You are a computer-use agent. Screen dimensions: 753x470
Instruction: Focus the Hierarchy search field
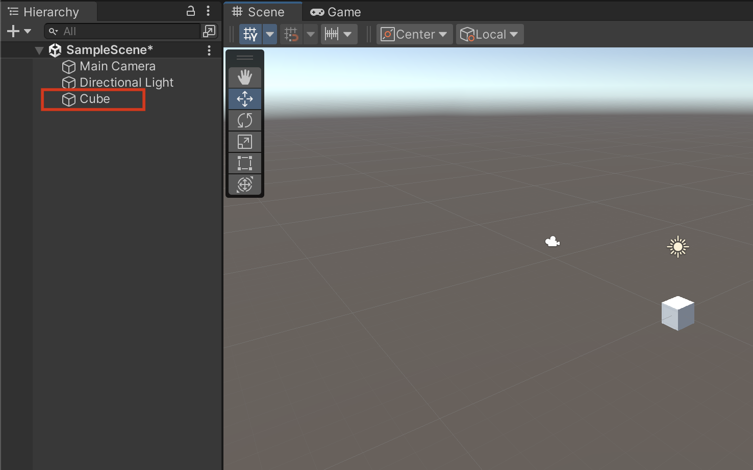tap(122, 31)
